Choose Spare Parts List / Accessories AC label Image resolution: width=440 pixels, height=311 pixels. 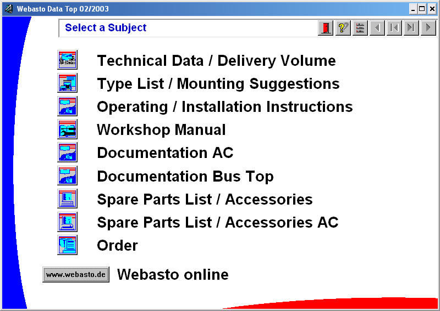point(218,223)
